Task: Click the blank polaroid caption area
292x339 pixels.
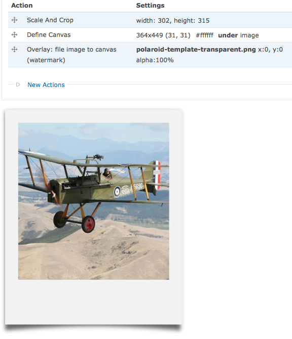Action: 94,302
